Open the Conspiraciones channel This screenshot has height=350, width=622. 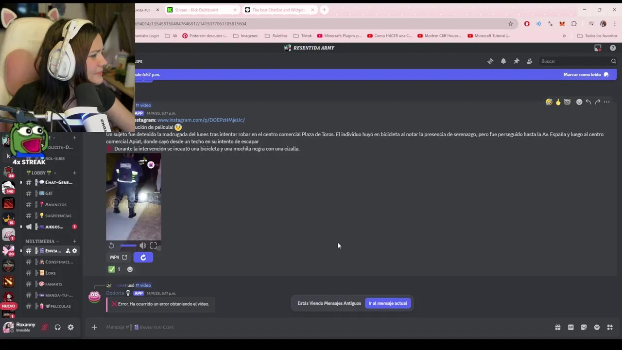[x=51, y=262]
